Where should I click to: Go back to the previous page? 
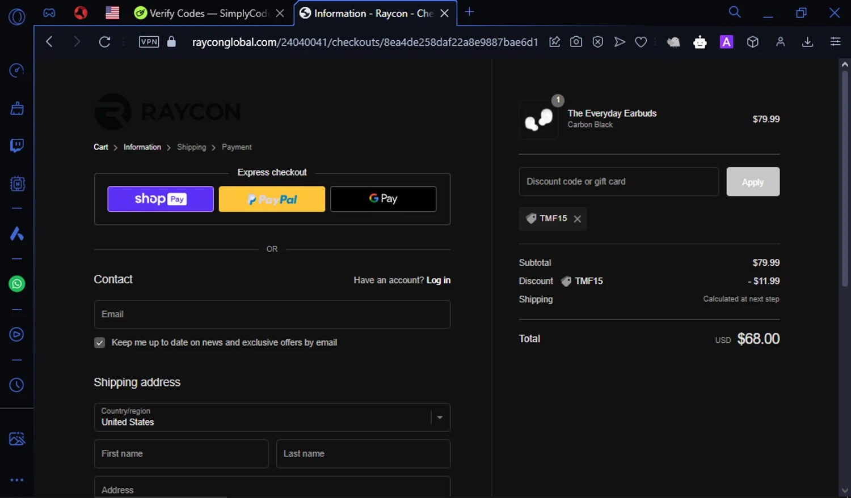coord(49,41)
